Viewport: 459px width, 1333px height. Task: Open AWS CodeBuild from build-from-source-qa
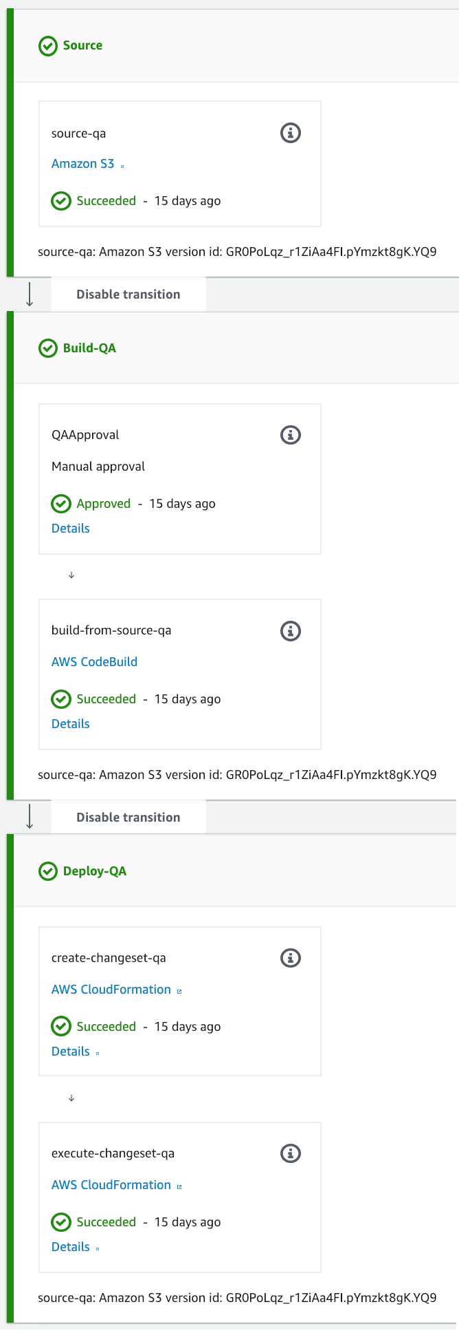click(x=94, y=661)
